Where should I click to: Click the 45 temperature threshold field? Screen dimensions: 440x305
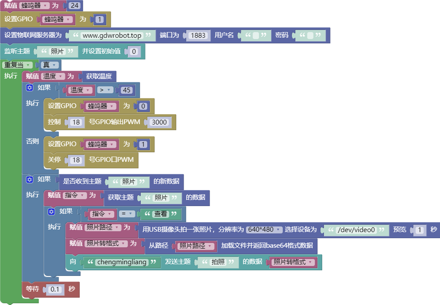pyautogui.click(x=126, y=90)
